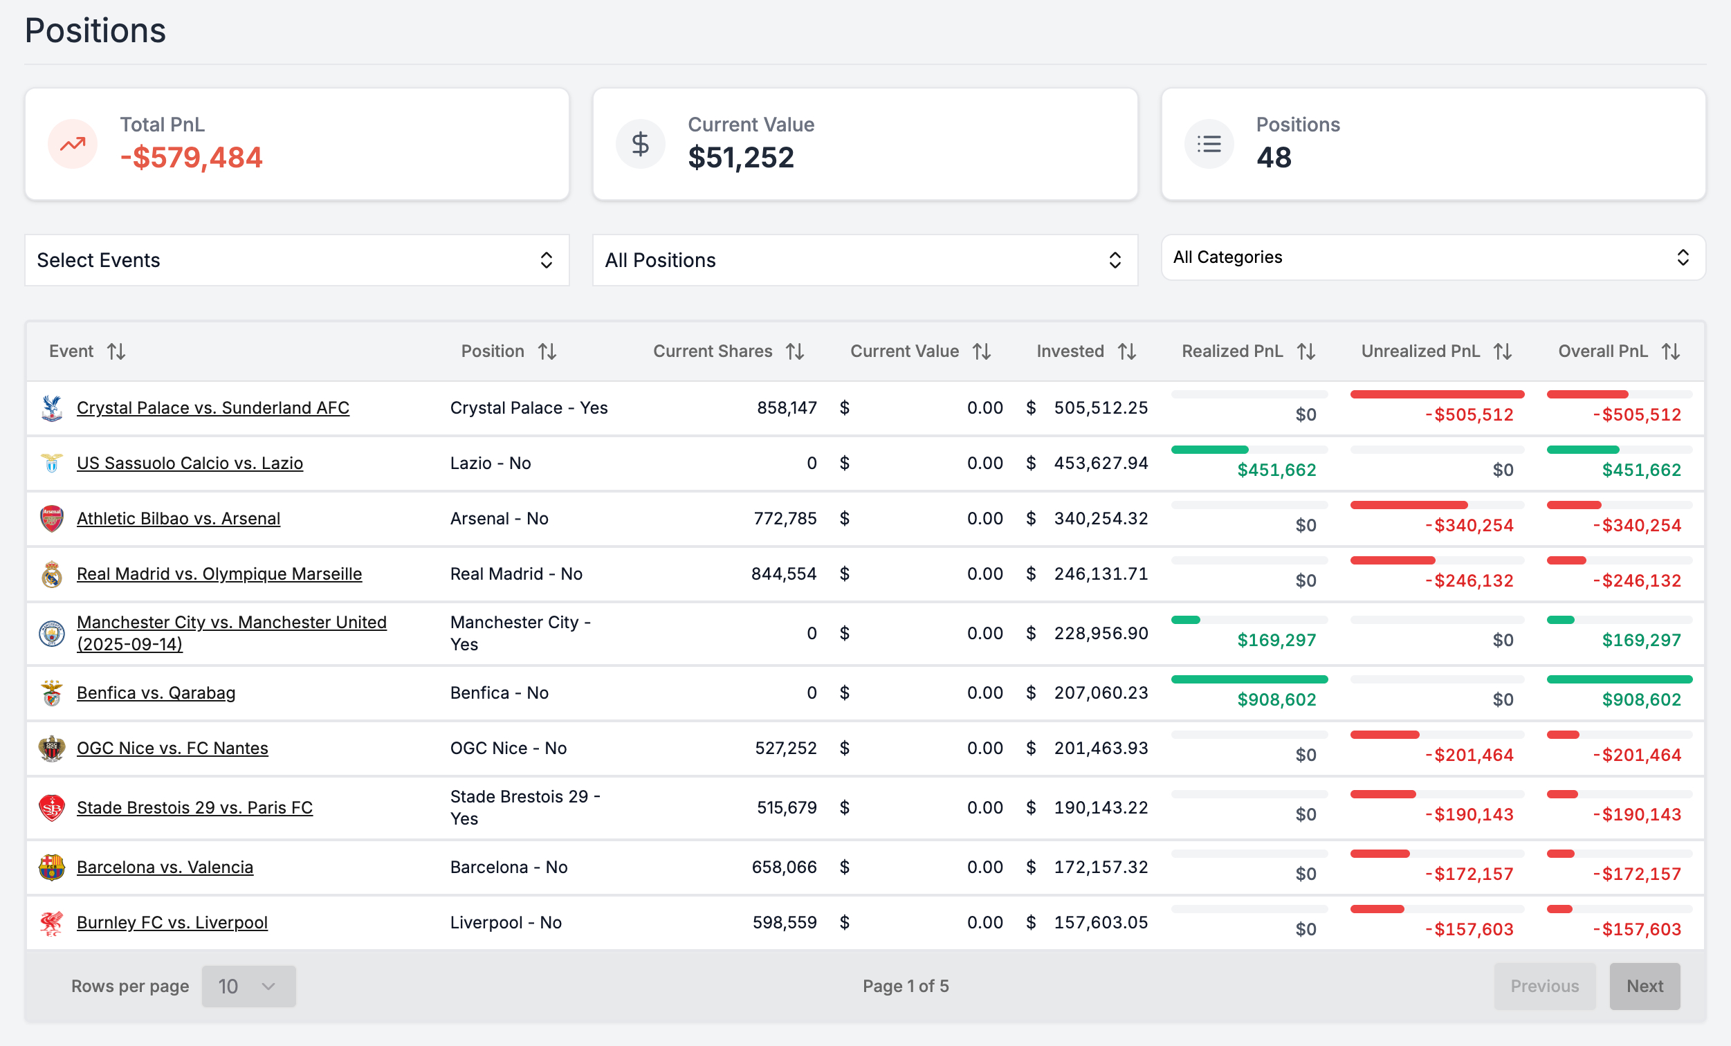Click the dollar sign Current Value icon
1731x1046 pixels.
tap(640, 144)
